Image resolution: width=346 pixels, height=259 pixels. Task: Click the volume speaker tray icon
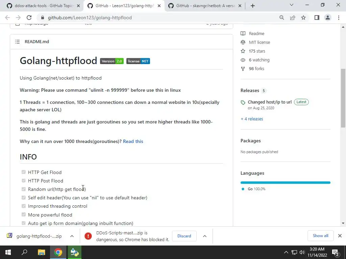302,252
